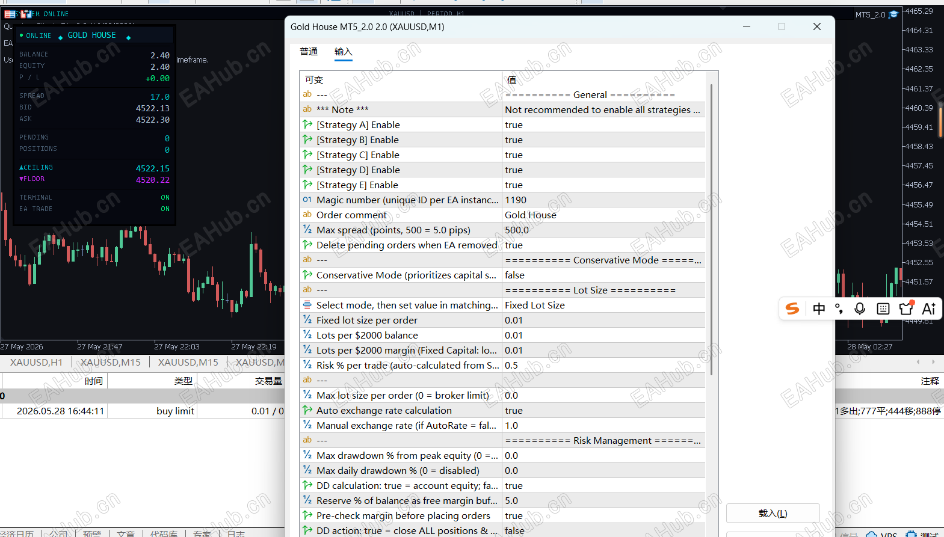Start voice input with the microphone icon
The height and width of the screenshot is (537, 944).
tap(860, 308)
